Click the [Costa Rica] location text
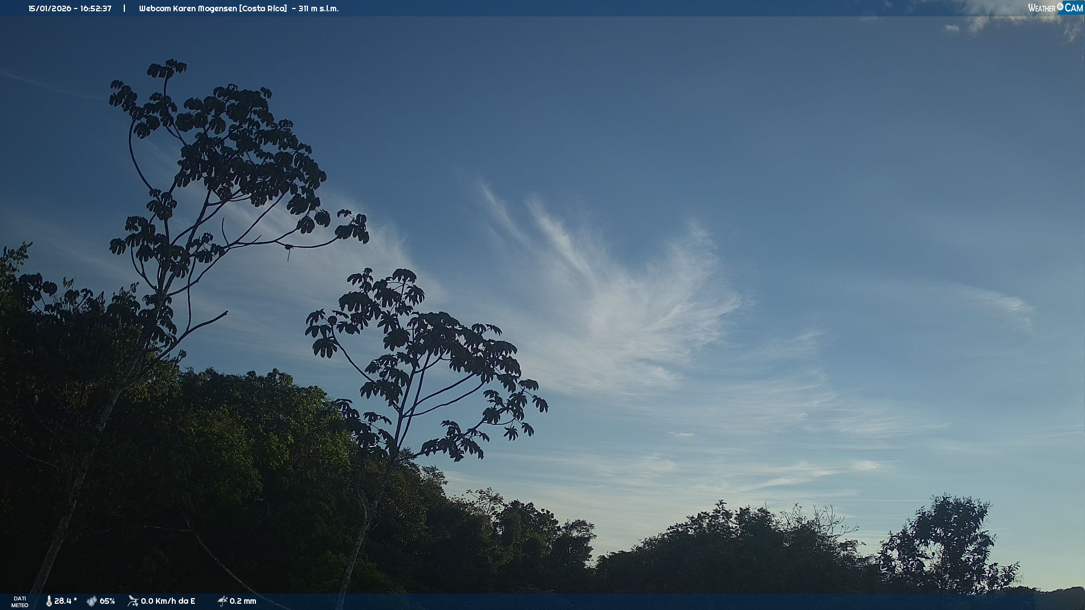 click(x=263, y=8)
